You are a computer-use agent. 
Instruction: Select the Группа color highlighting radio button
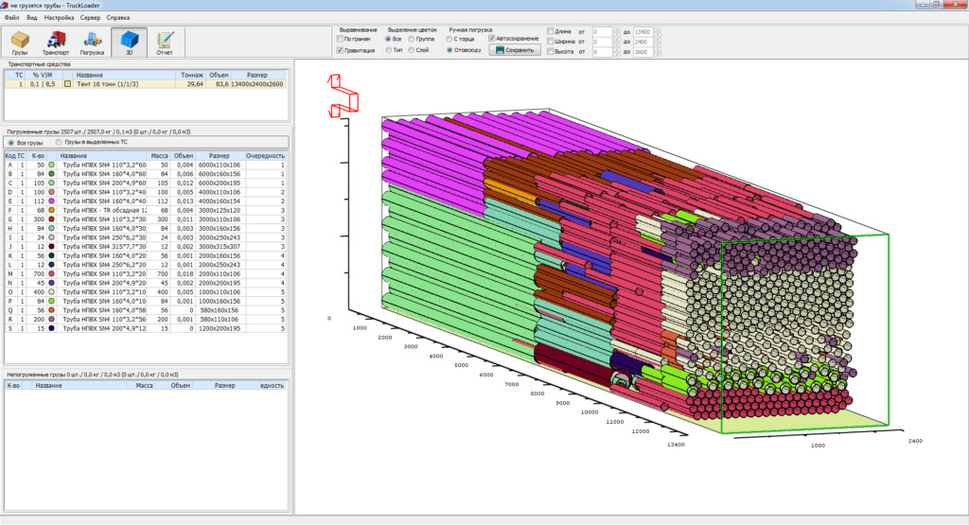[x=412, y=39]
